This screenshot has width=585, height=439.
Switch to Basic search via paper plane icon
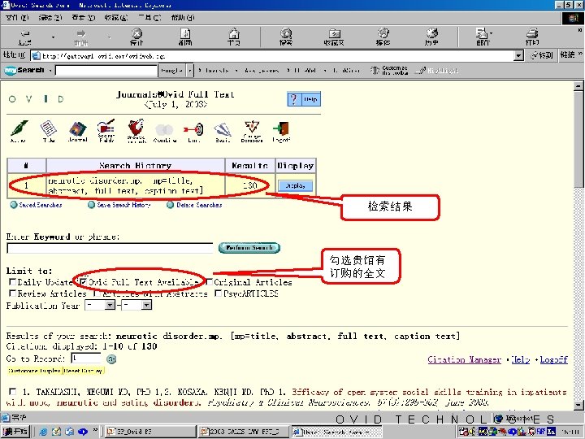click(x=223, y=132)
